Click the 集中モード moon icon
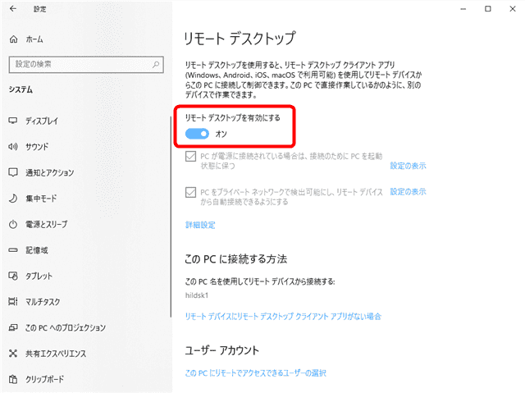 tap(13, 199)
